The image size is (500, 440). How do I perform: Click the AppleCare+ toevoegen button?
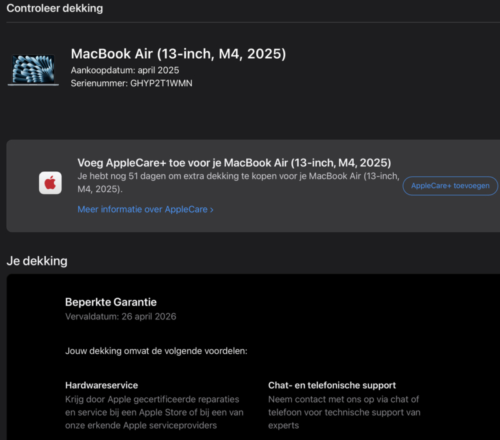point(450,186)
